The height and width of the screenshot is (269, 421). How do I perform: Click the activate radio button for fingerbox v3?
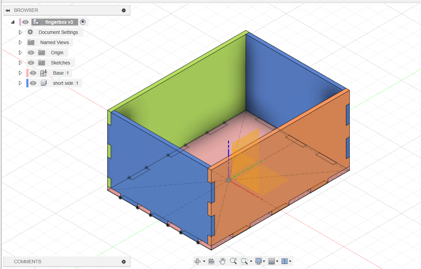click(83, 22)
